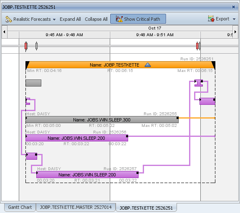
Task: Click the Realistic Forecasts ruler icon
Action: point(8,19)
